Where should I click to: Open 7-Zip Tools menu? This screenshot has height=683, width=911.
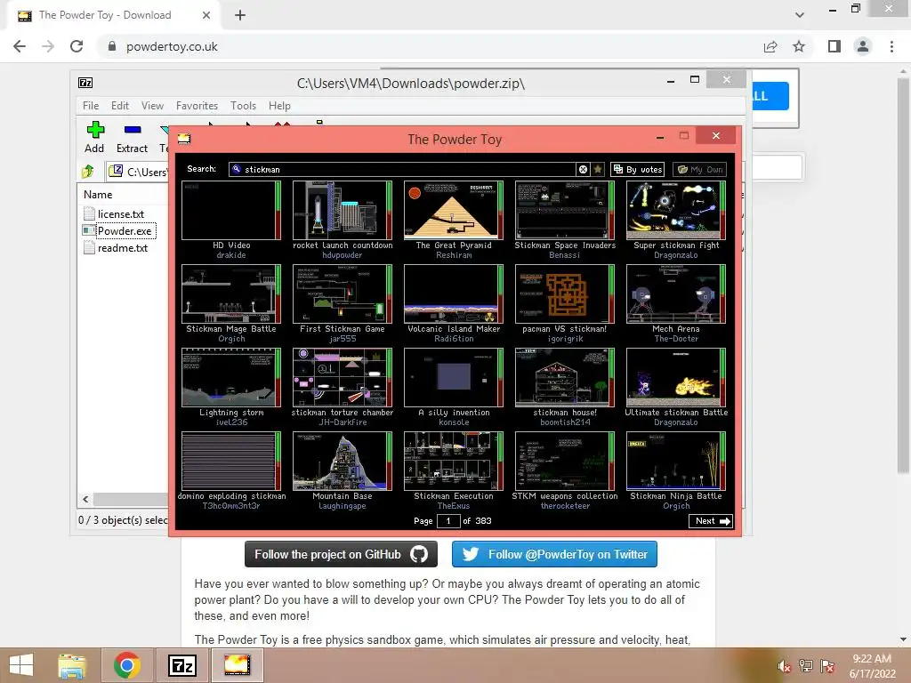[x=243, y=106]
